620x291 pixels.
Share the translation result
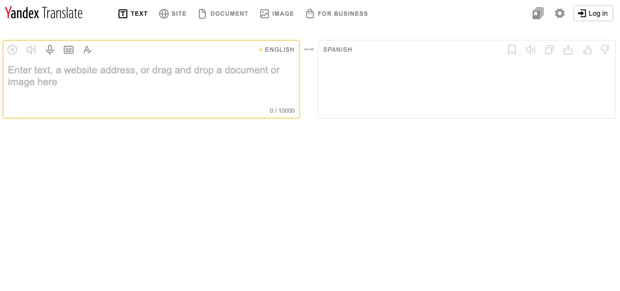click(568, 50)
